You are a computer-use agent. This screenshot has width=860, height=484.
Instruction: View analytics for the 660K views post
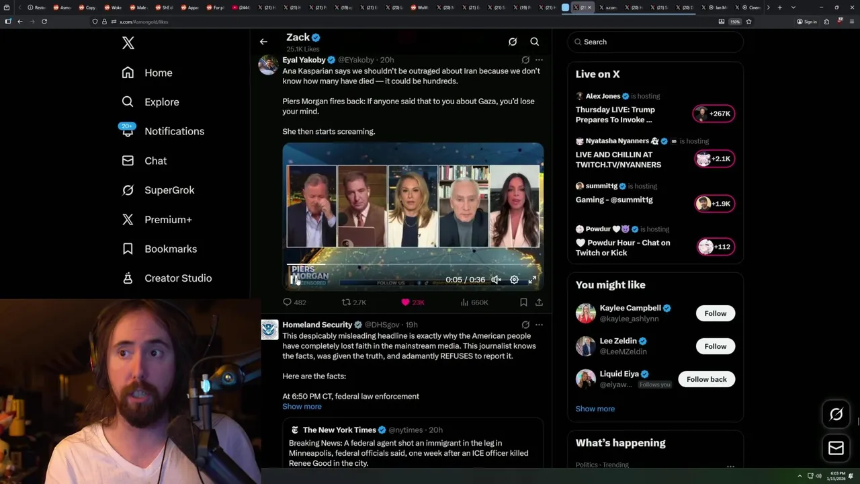click(474, 302)
